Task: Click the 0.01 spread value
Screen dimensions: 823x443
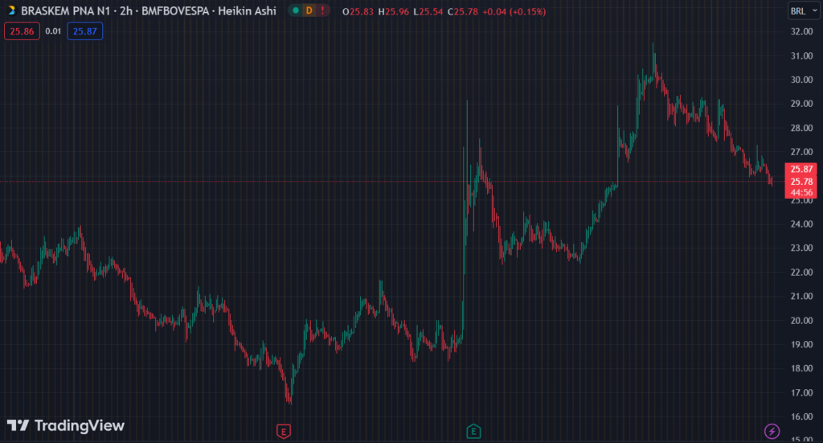Action: (53, 31)
